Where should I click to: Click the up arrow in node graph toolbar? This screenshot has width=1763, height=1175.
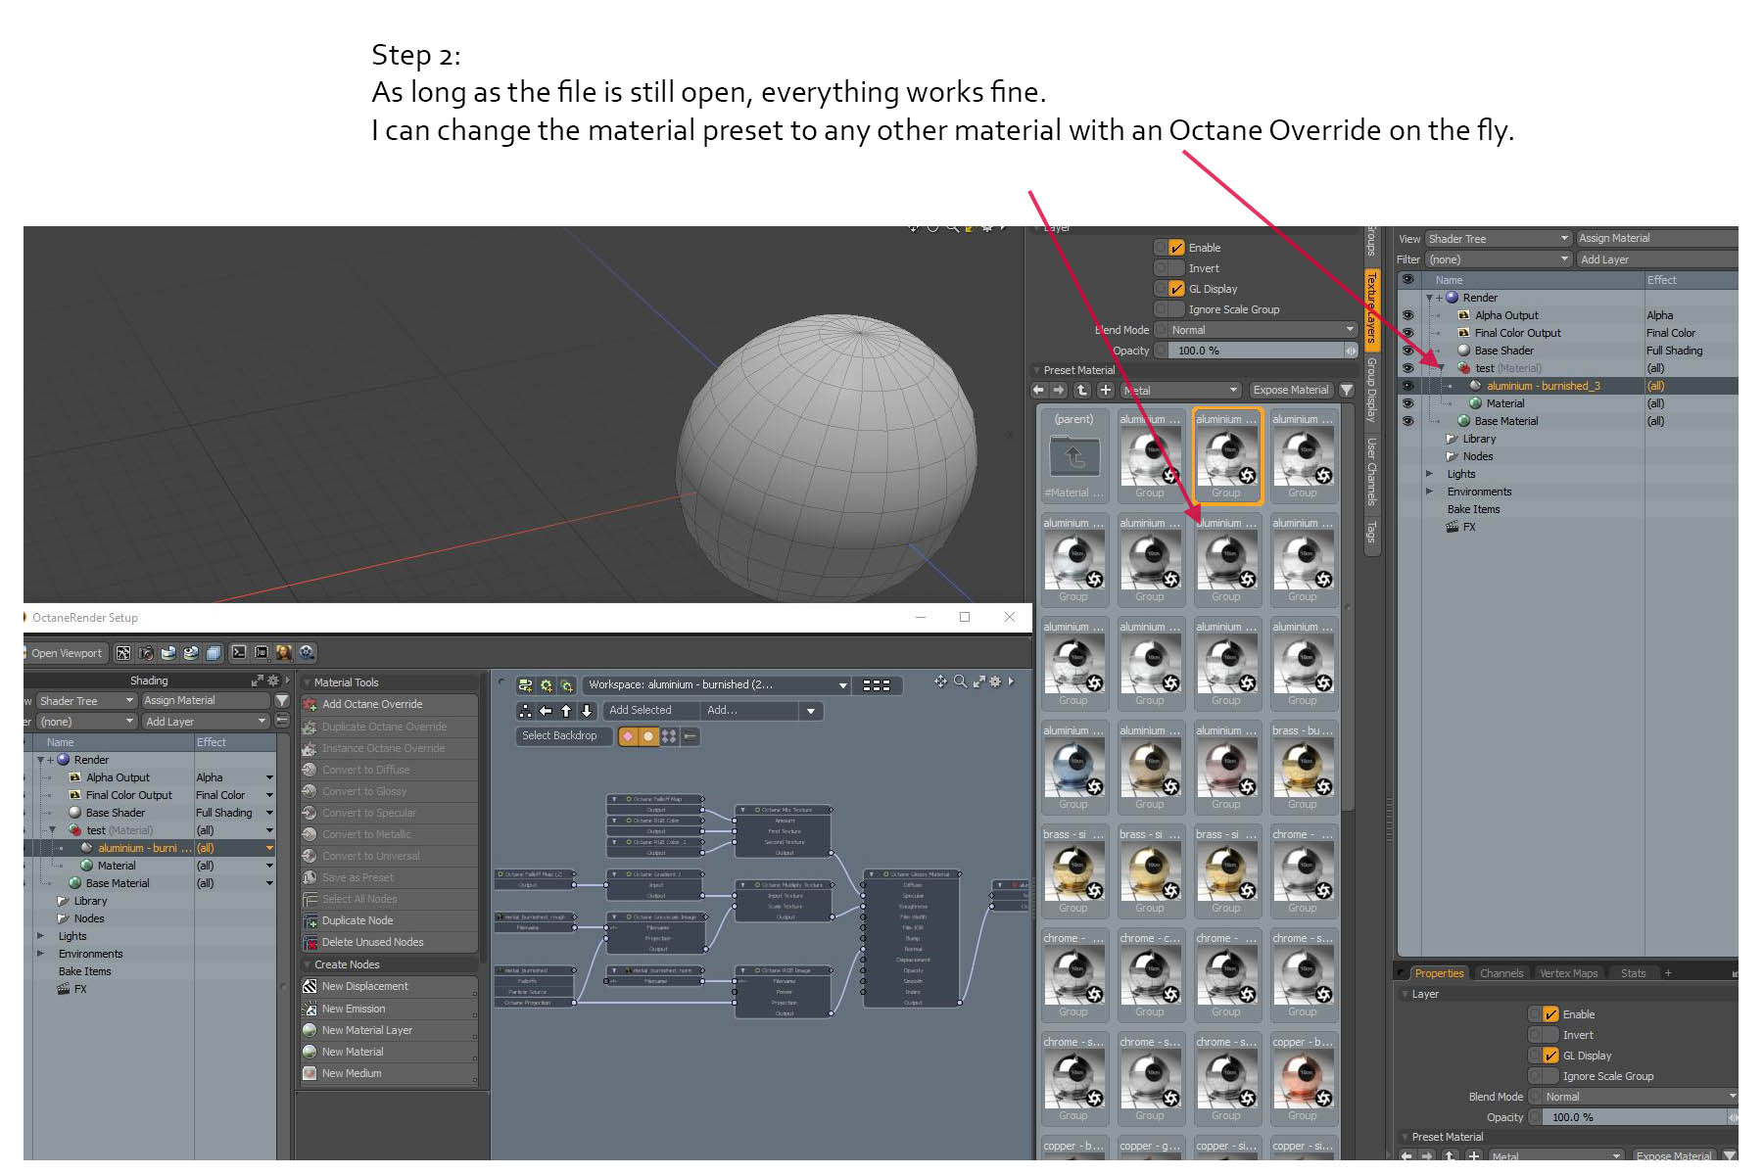click(x=566, y=711)
